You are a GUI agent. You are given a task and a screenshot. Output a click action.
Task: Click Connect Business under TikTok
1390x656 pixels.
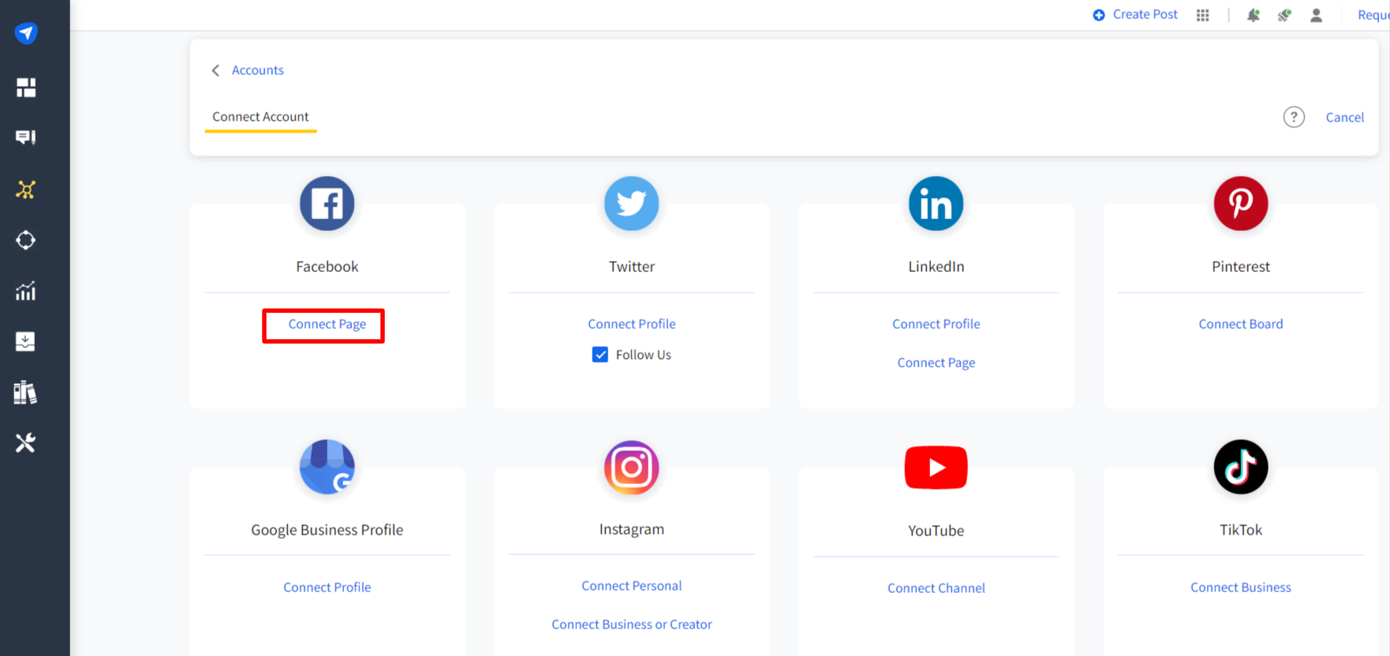tap(1241, 587)
